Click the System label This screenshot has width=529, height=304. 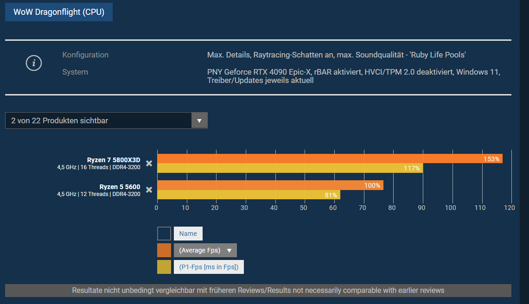pos(75,72)
